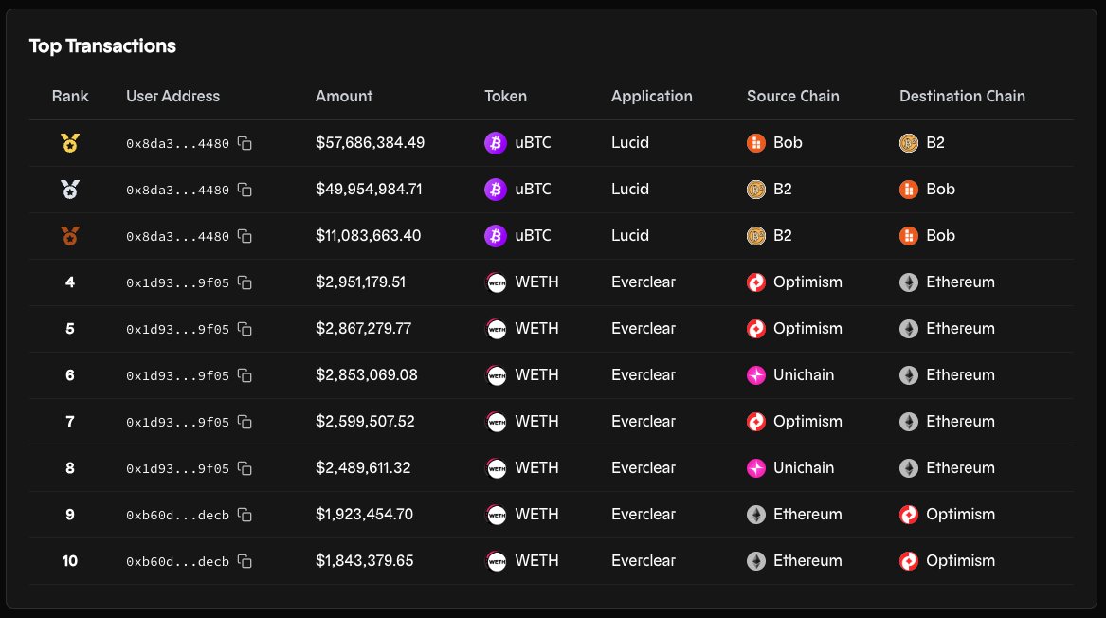Click B2 destination chain icon in top row
The width and height of the screenshot is (1106, 618).
[x=909, y=143]
